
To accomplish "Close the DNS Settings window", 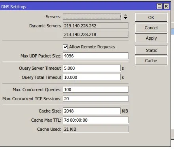I will pyautogui.click(x=166, y=6).
